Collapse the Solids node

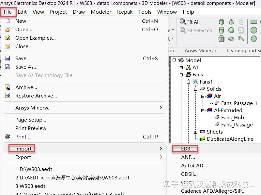pyautogui.click(x=195, y=89)
